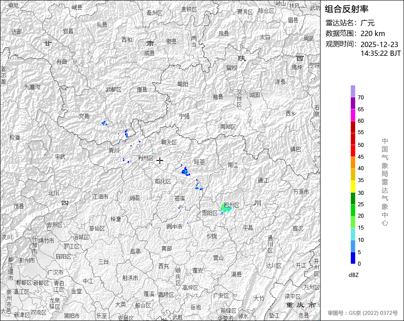
Task: Click the 文县 map label
Action: (84, 116)
